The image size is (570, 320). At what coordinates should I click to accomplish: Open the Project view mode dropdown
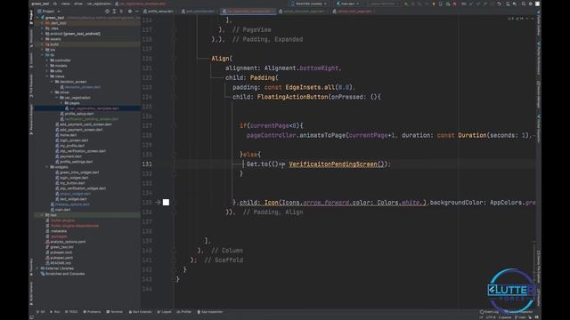click(x=49, y=12)
